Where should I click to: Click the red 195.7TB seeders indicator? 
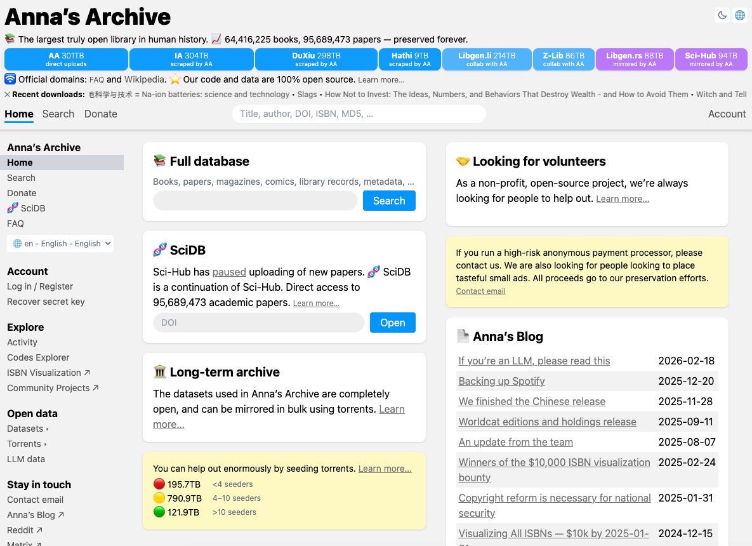click(x=159, y=484)
